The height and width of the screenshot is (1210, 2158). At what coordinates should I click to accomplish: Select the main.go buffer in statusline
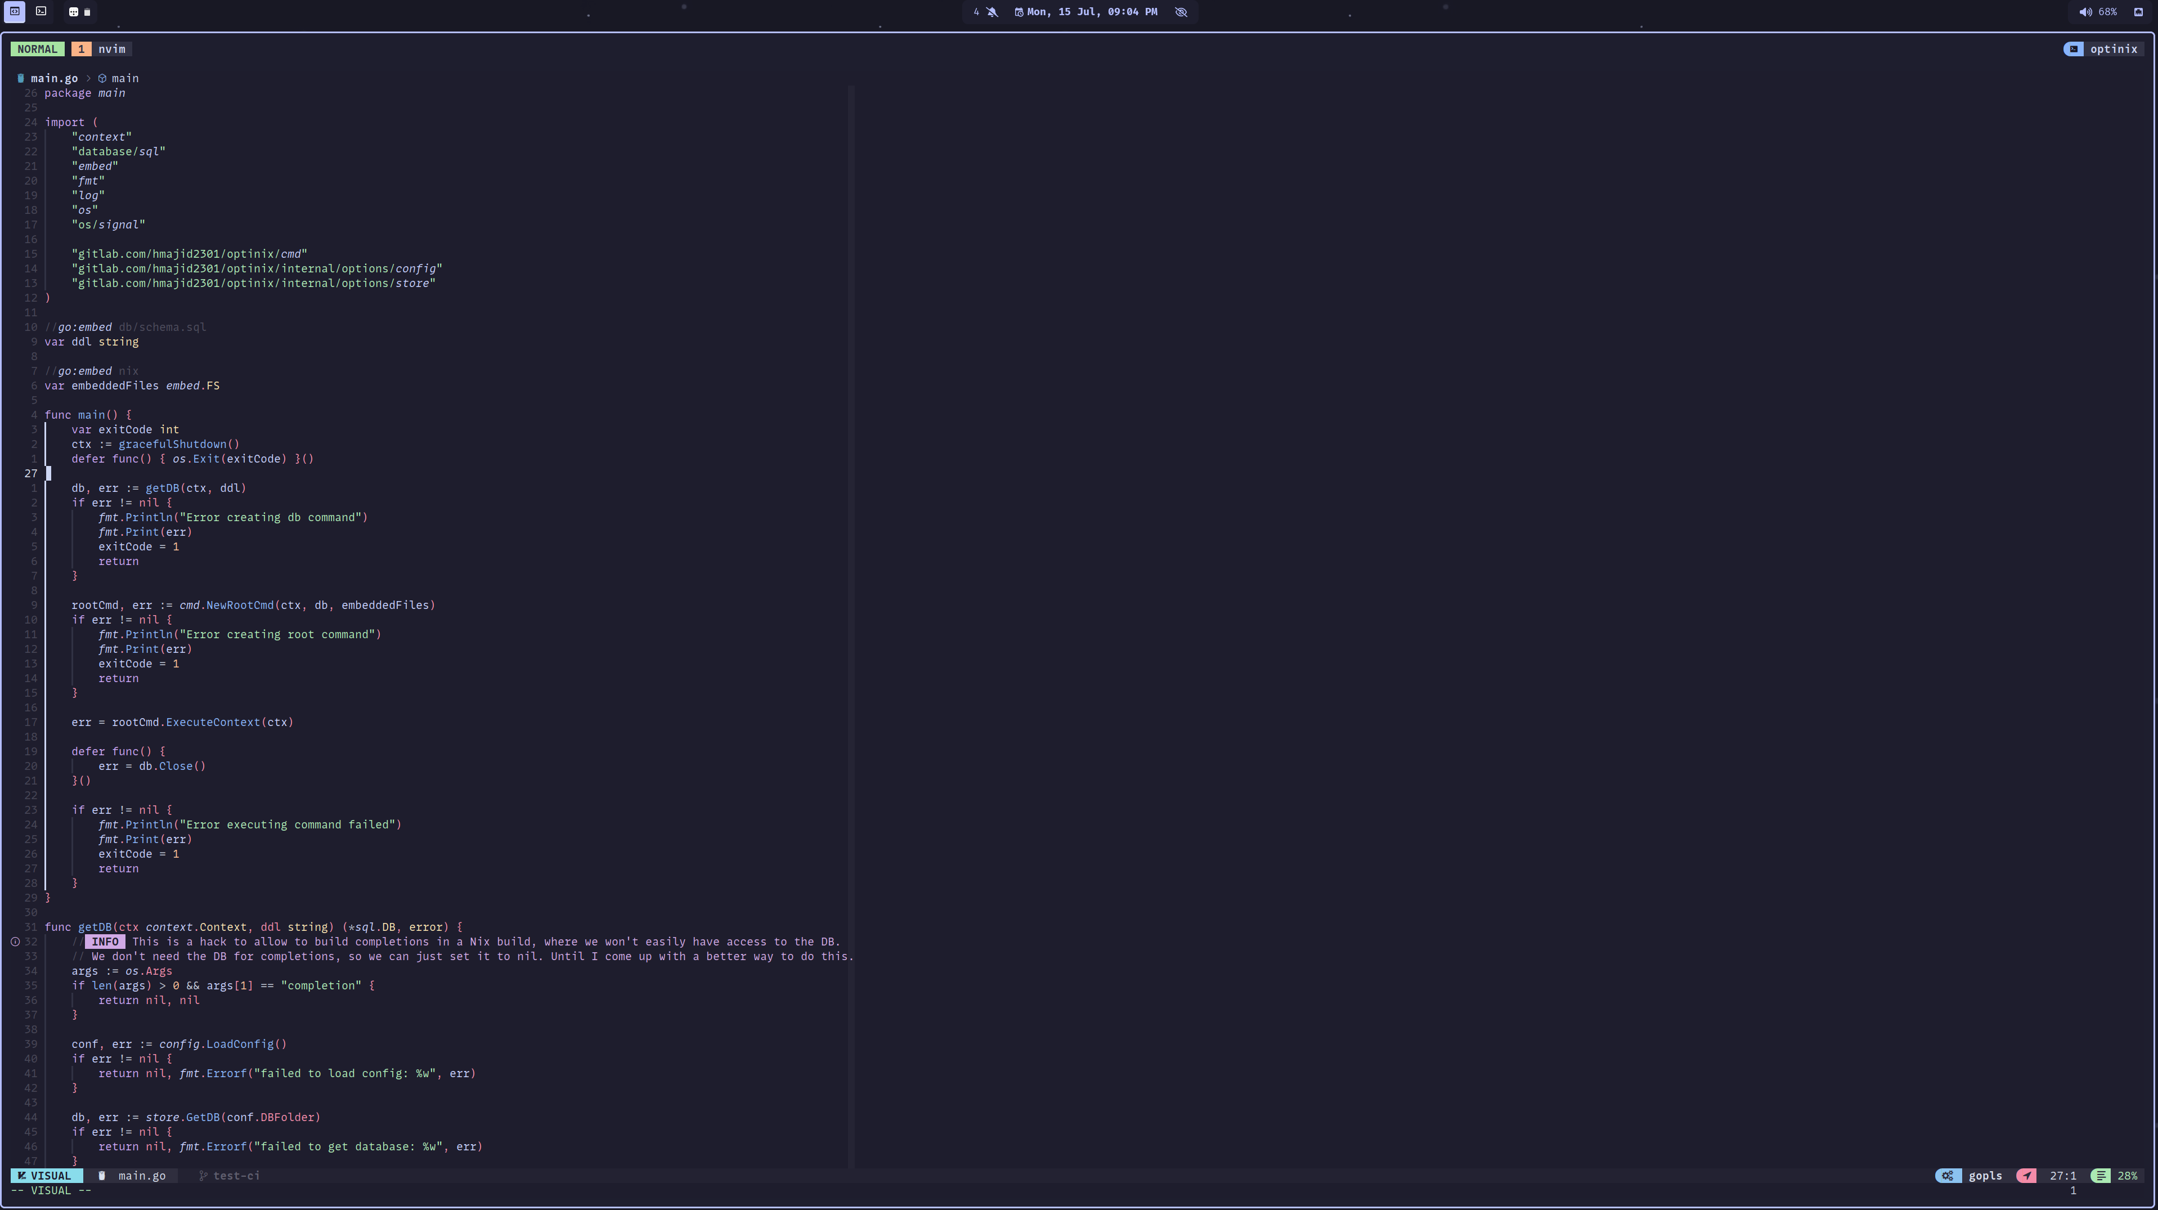(141, 1176)
